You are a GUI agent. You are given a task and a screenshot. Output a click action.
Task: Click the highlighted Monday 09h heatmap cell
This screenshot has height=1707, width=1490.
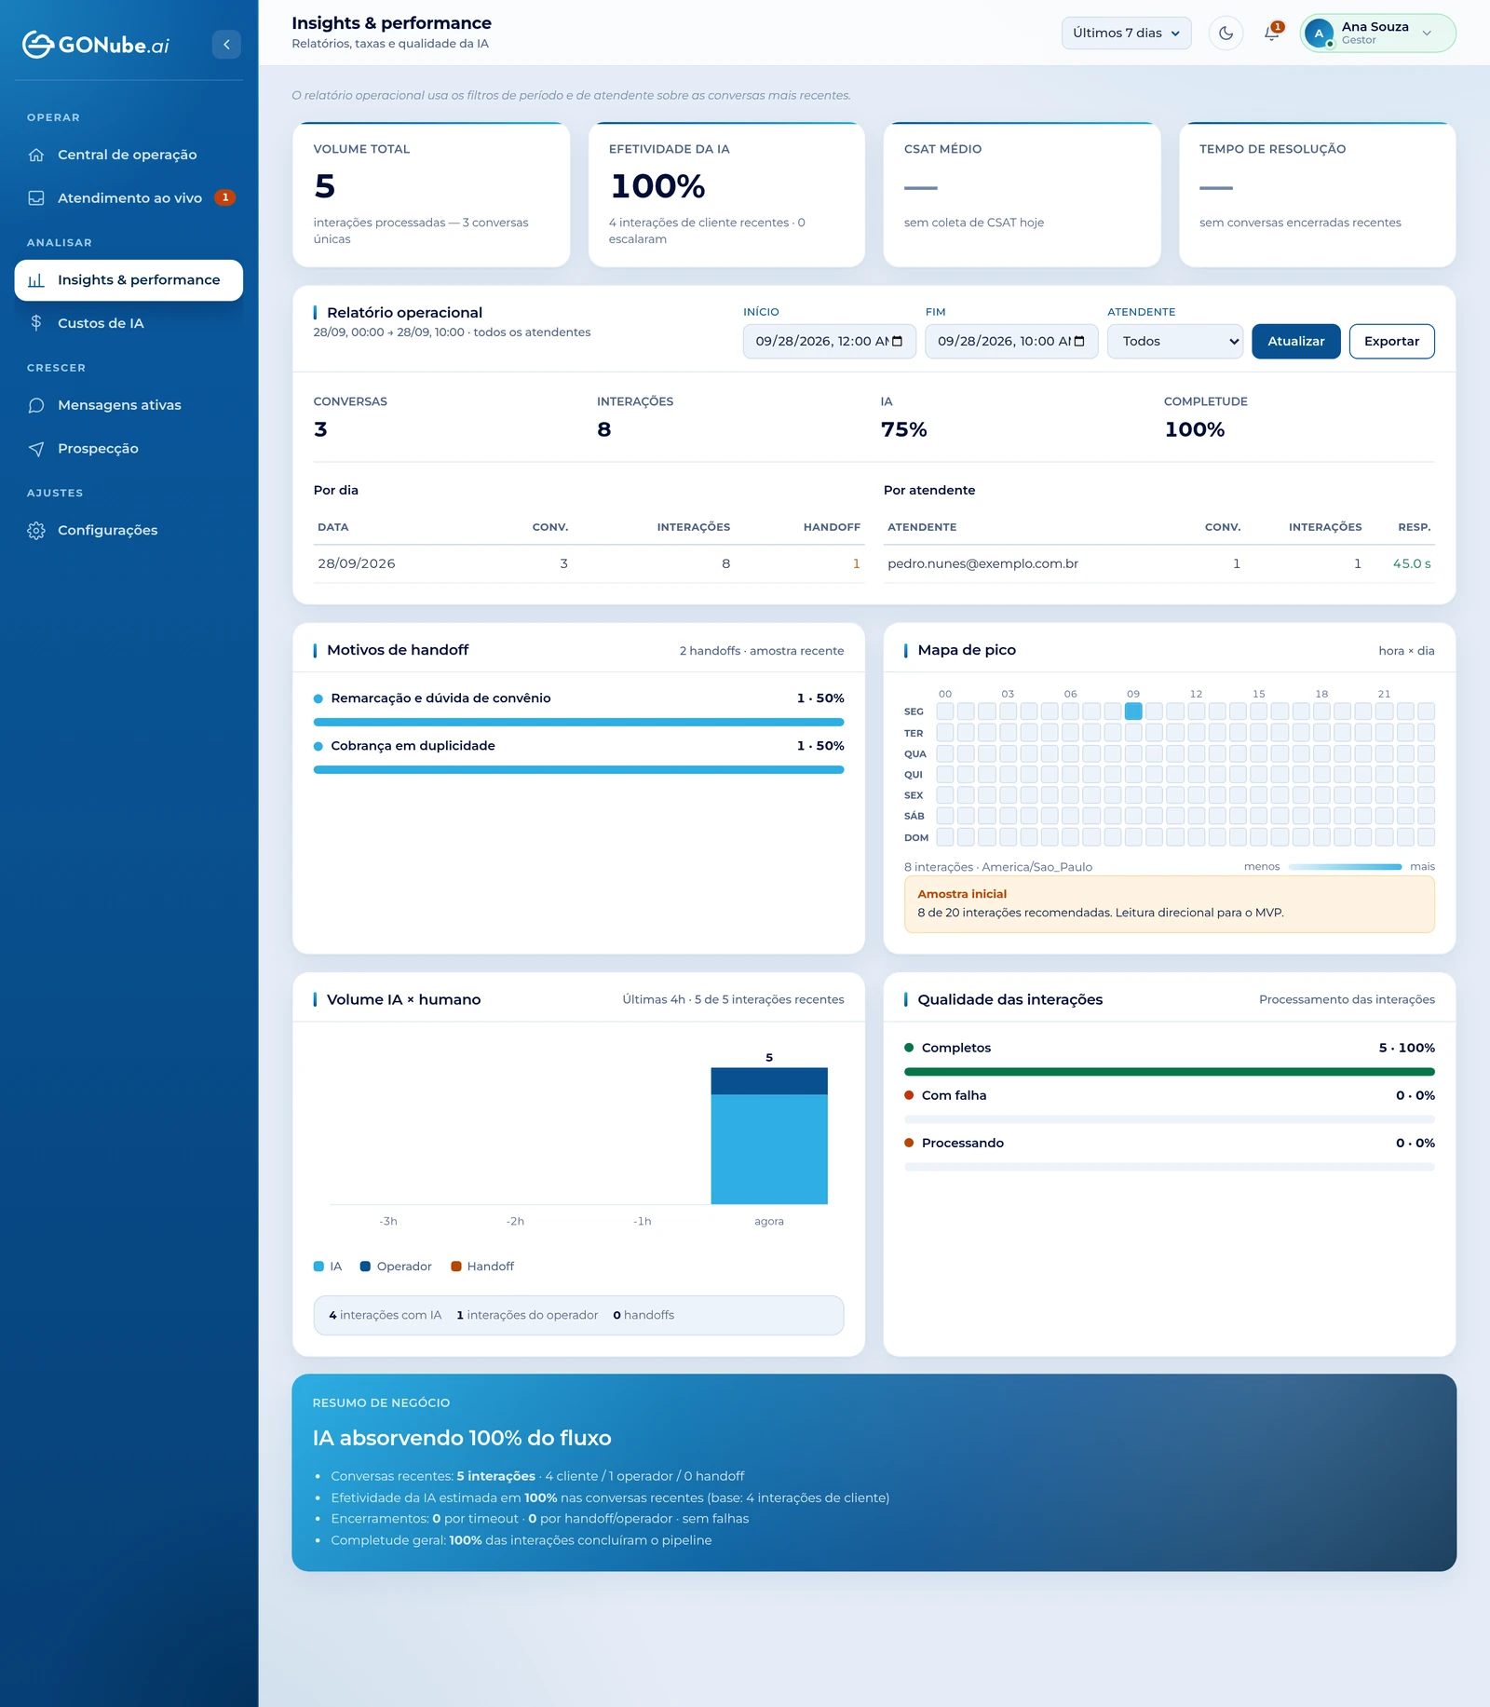pos(1133,711)
